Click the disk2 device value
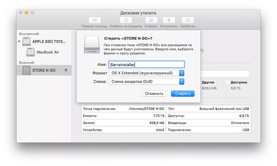Viewport: 277px width, 166px height. (160, 130)
